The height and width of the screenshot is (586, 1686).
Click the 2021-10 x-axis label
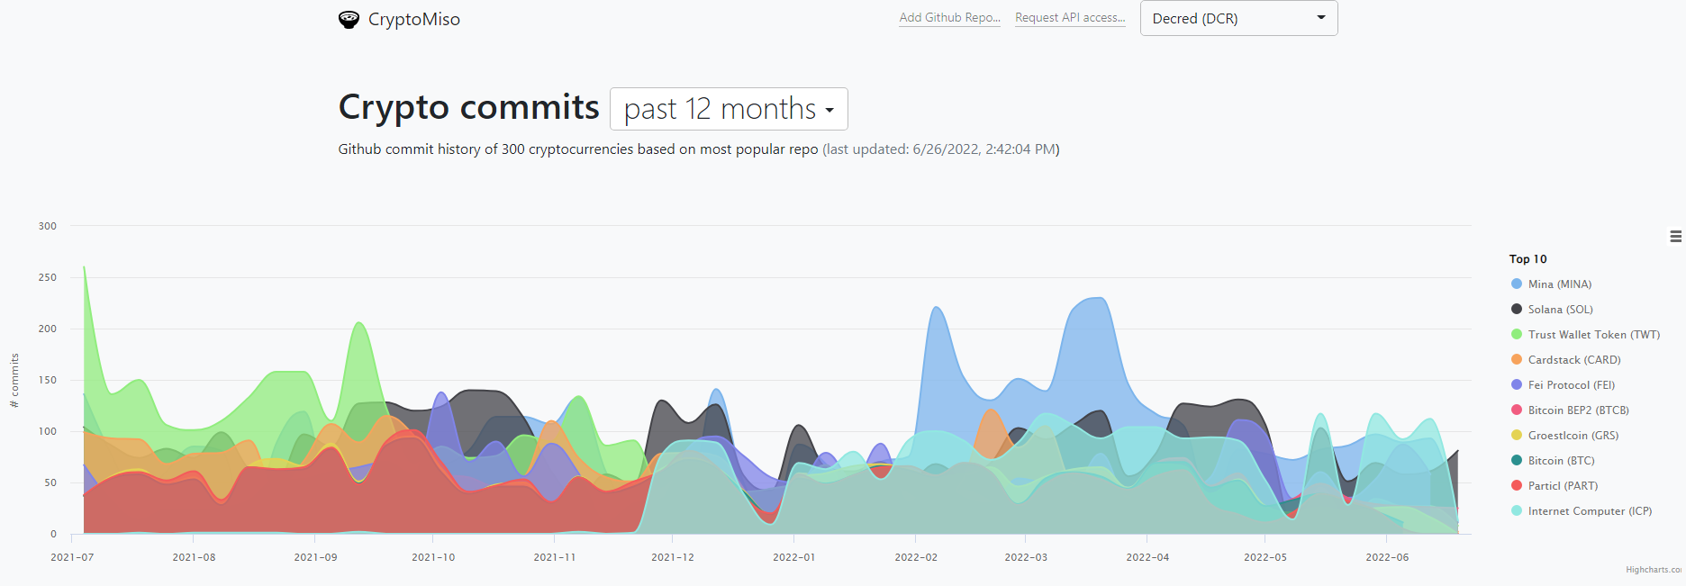pos(433,558)
